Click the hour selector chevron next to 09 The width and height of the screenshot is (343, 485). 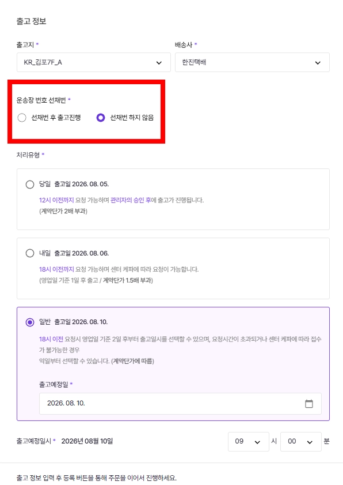(x=257, y=442)
